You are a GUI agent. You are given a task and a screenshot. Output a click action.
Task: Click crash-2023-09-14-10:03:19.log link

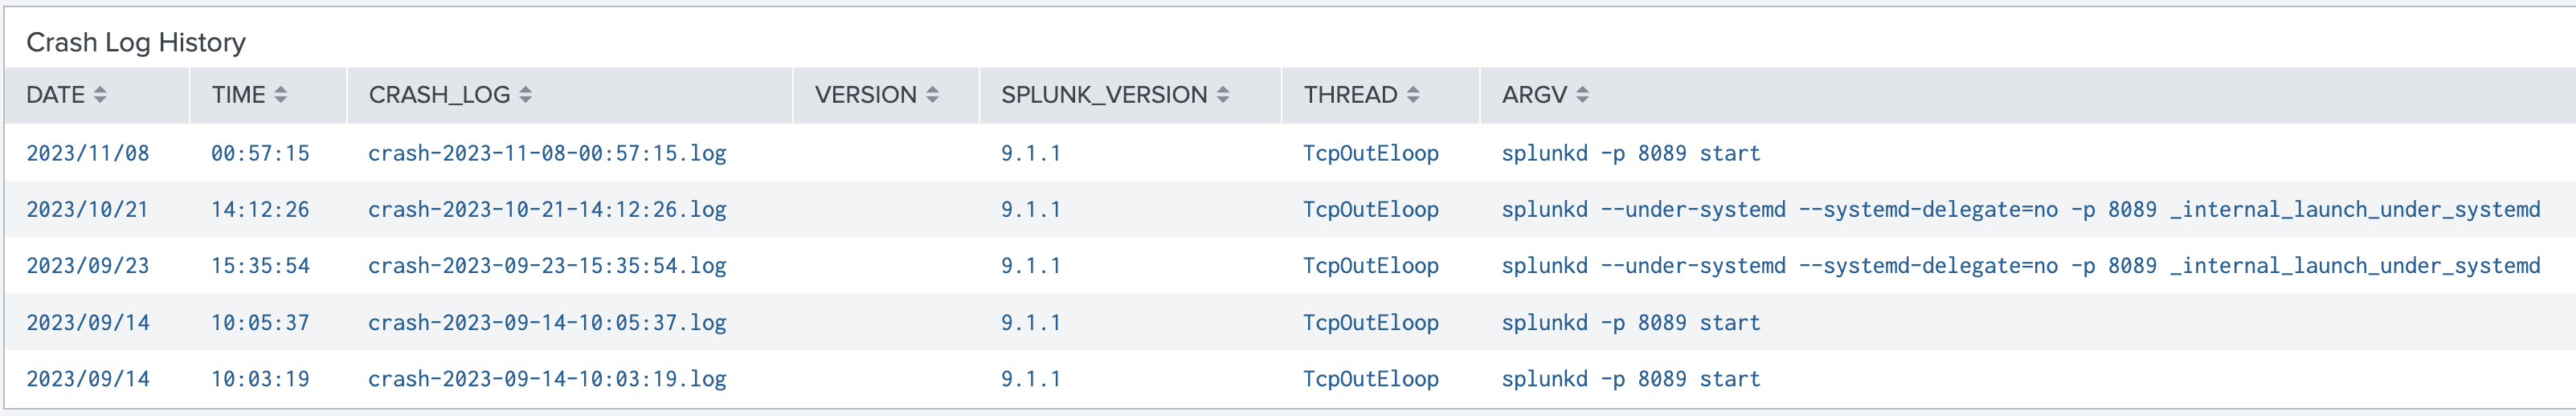click(547, 379)
